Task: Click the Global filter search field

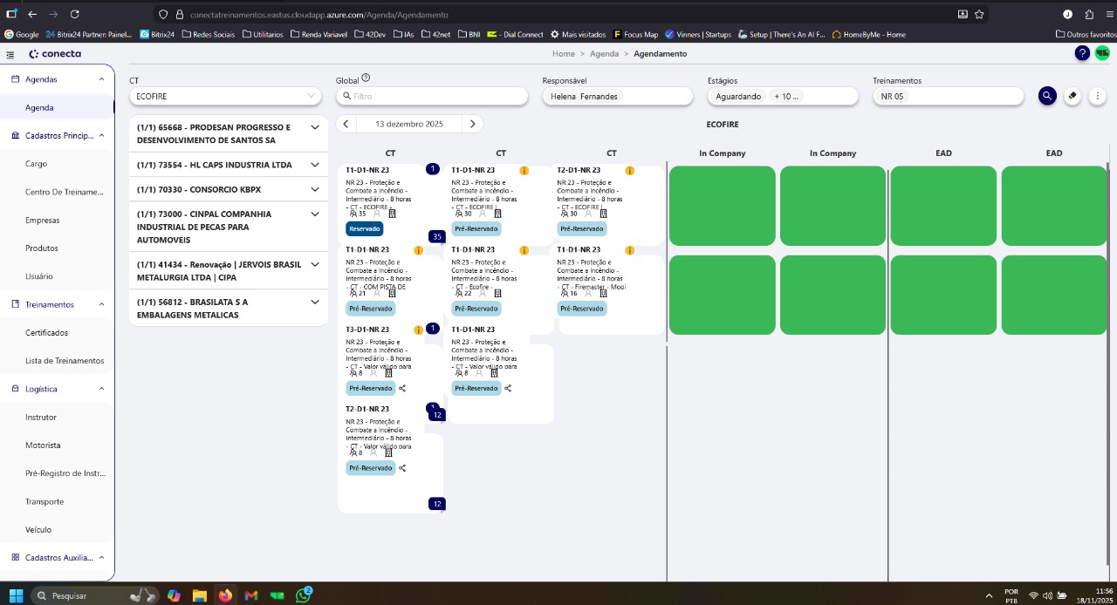Action: tap(432, 96)
